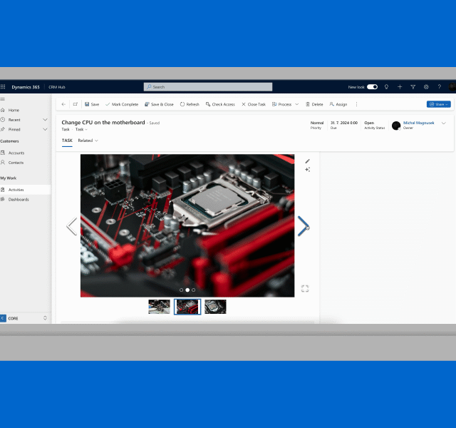
Task: Select the third image thumbnail
Action: [215, 307]
